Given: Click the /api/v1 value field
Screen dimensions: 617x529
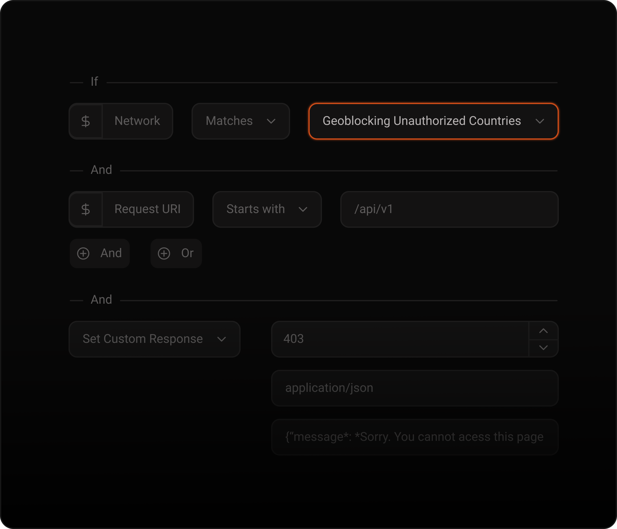Looking at the screenshot, I should [x=449, y=209].
